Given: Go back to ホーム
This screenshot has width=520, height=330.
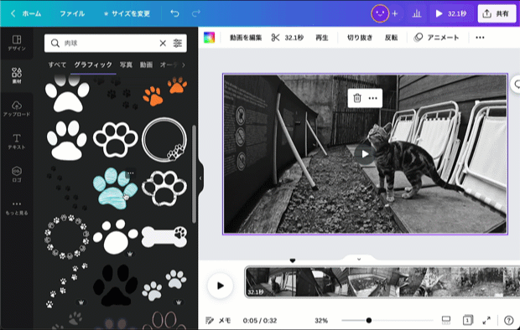Looking at the screenshot, I should pos(26,13).
